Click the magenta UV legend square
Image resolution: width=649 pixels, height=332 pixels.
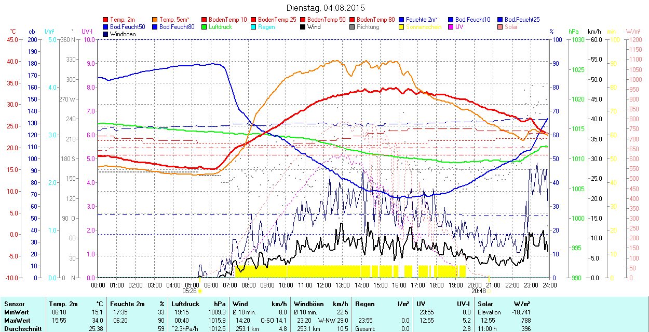coord(451,27)
